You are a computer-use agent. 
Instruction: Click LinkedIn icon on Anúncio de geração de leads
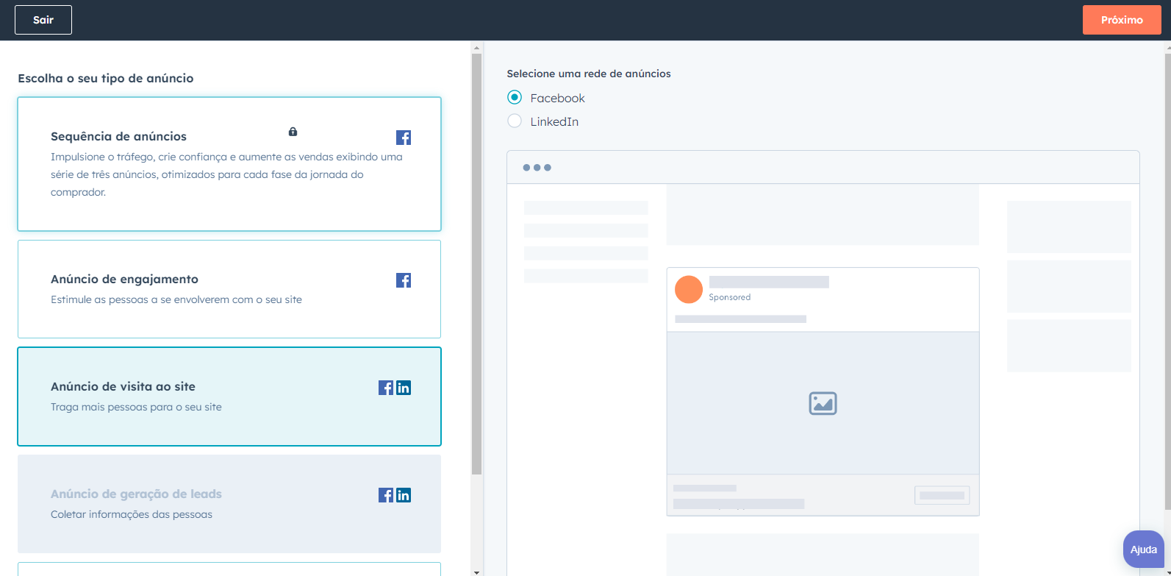404,495
